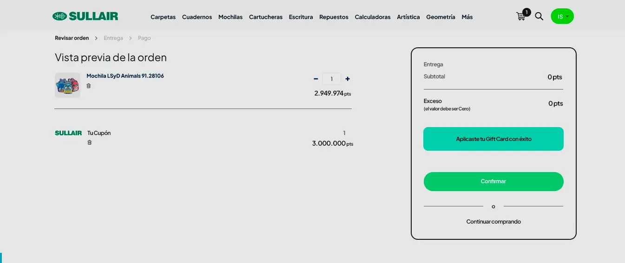The height and width of the screenshot is (263, 625).
Task: Remove Tu Cupón with trash icon
Action: [90, 142]
